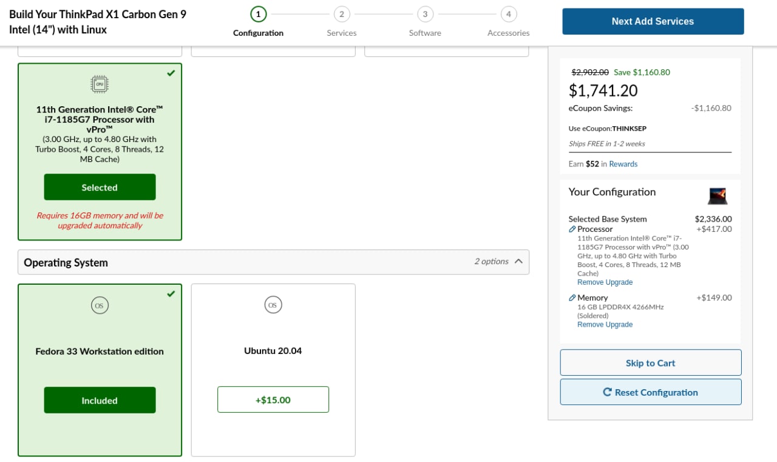Click the refresh icon in Reset Configuration
777x462 pixels.
click(x=607, y=392)
